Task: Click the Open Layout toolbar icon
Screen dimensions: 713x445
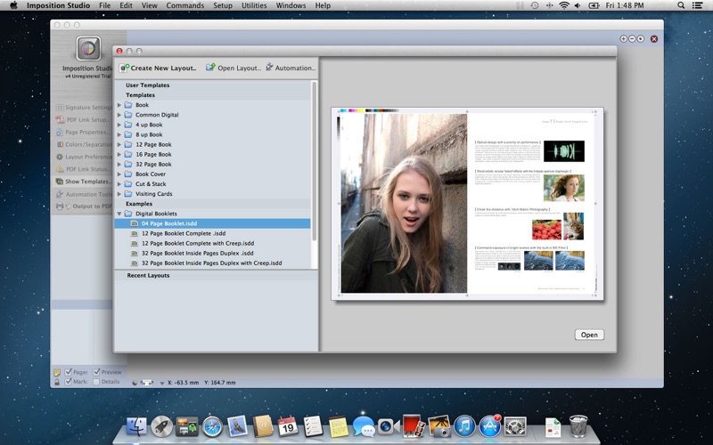Action: [x=210, y=68]
